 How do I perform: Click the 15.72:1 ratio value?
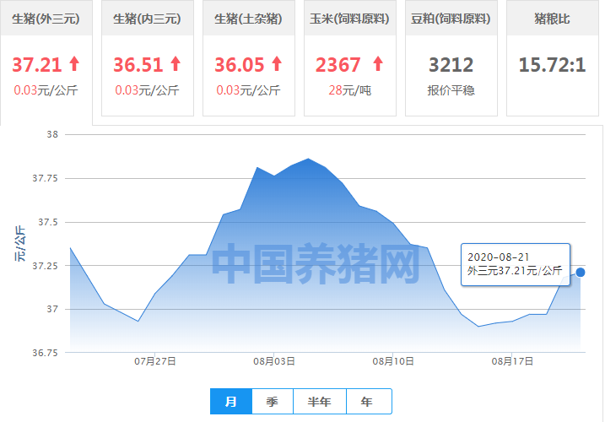click(x=552, y=65)
